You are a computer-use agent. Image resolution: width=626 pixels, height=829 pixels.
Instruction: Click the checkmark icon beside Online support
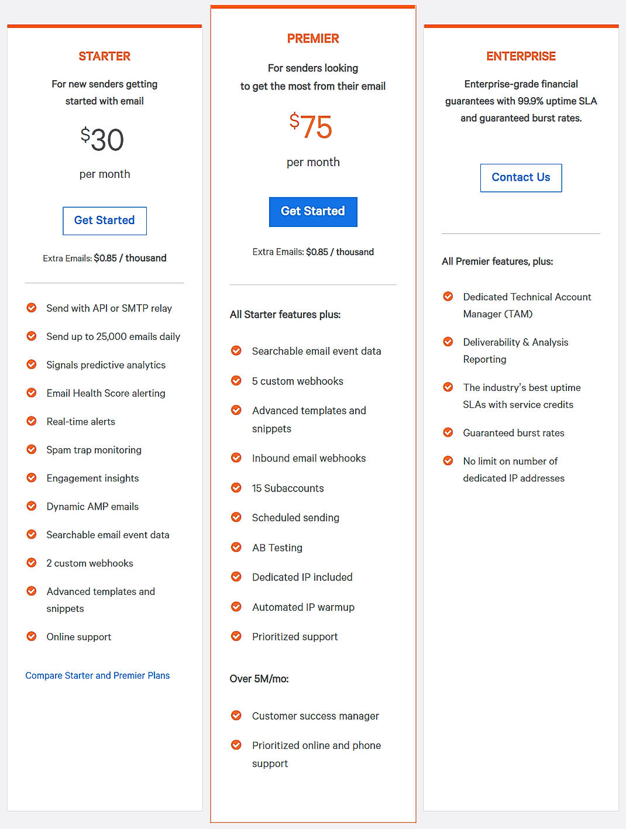pos(31,636)
